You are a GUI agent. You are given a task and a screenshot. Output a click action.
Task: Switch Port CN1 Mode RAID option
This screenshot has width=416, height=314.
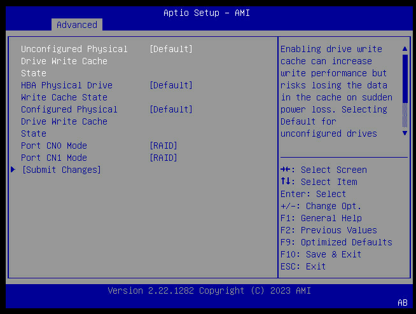pyautogui.click(x=163, y=158)
